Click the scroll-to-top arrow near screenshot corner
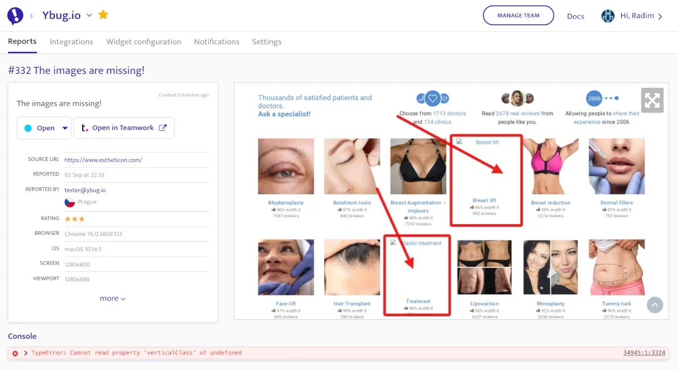The width and height of the screenshot is (677, 370). point(654,305)
